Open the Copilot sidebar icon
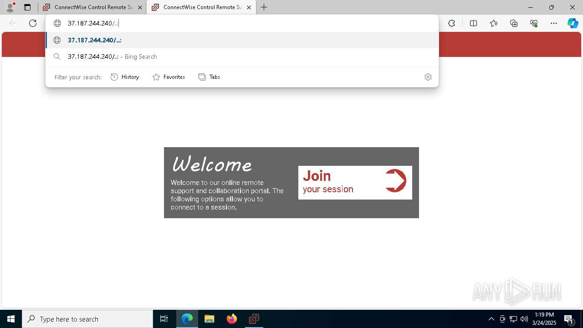 pos(573,23)
